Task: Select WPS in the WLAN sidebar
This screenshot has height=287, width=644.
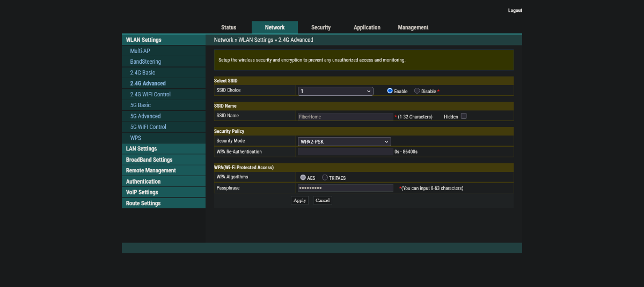Action: 136,138
